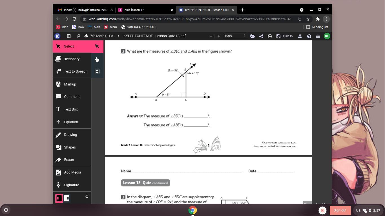Zoom in with the plus button
385x216 pixels.
coord(219,36)
